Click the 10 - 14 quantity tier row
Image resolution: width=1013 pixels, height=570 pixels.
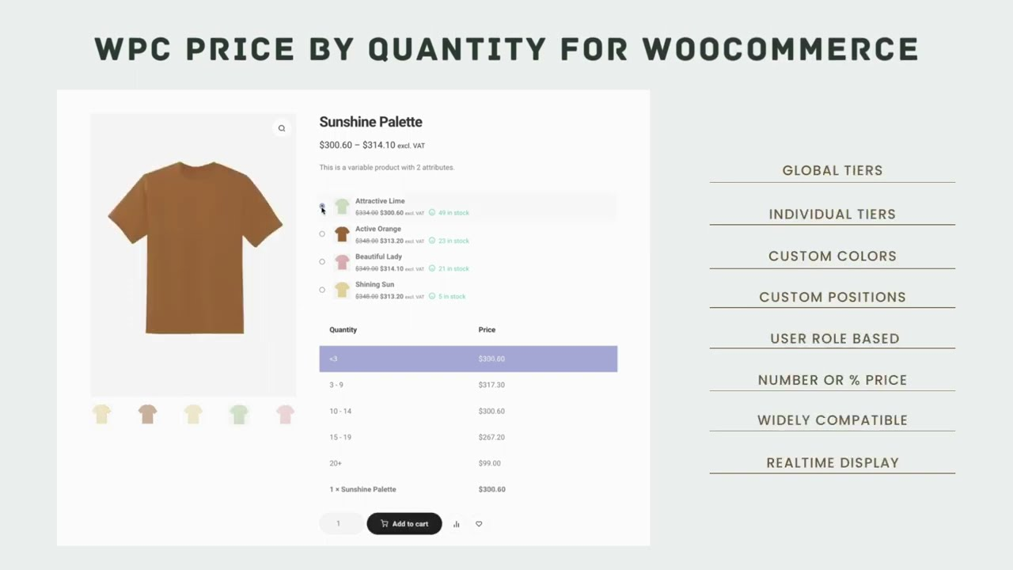[x=468, y=411]
